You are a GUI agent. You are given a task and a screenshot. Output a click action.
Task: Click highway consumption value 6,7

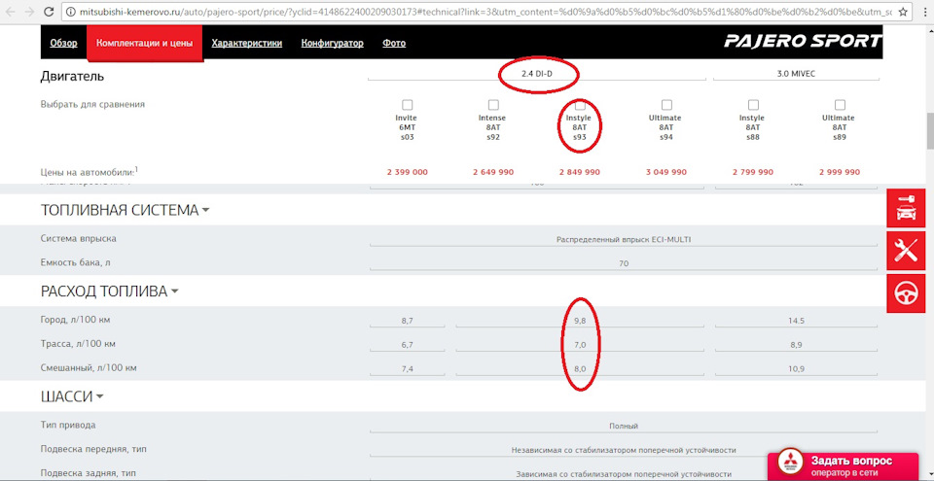(x=408, y=345)
